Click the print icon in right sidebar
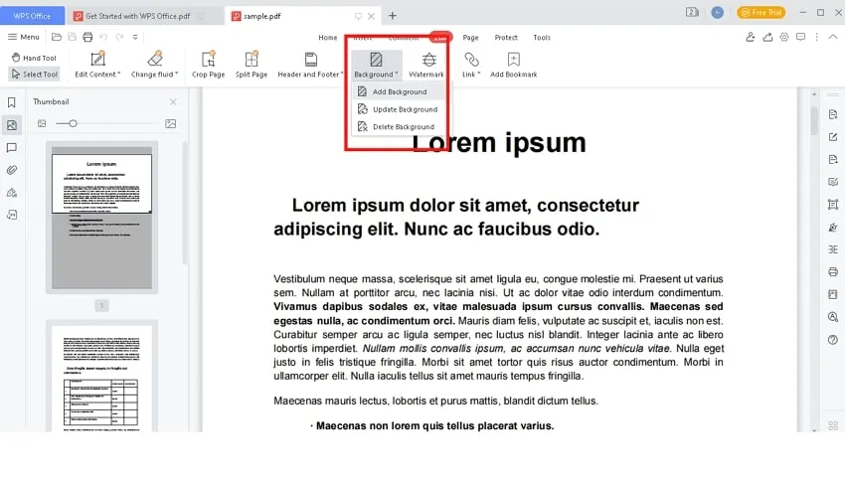This screenshot has width=845, height=480. click(833, 271)
